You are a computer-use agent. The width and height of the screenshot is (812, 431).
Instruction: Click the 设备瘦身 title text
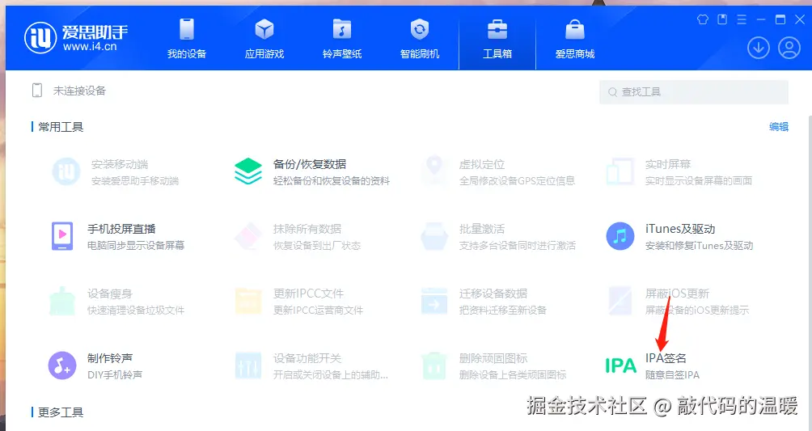click(x=110, y=294)
